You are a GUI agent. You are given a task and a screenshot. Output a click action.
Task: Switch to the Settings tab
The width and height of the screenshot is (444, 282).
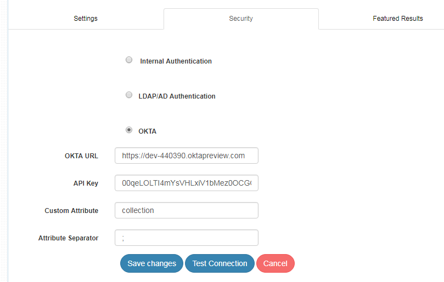86,19
